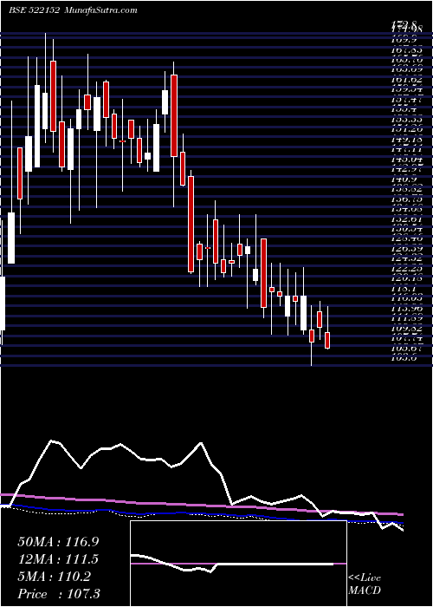Select the 5MA : 110.2 reading
Viewport: 433px width, 607px height.
(x=55, y=577)
